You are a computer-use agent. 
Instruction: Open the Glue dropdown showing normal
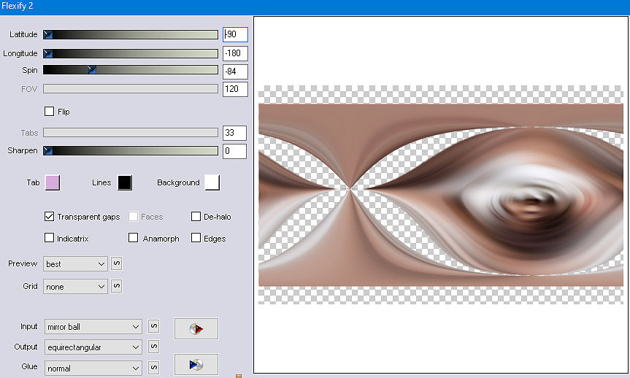coord(93,368)
